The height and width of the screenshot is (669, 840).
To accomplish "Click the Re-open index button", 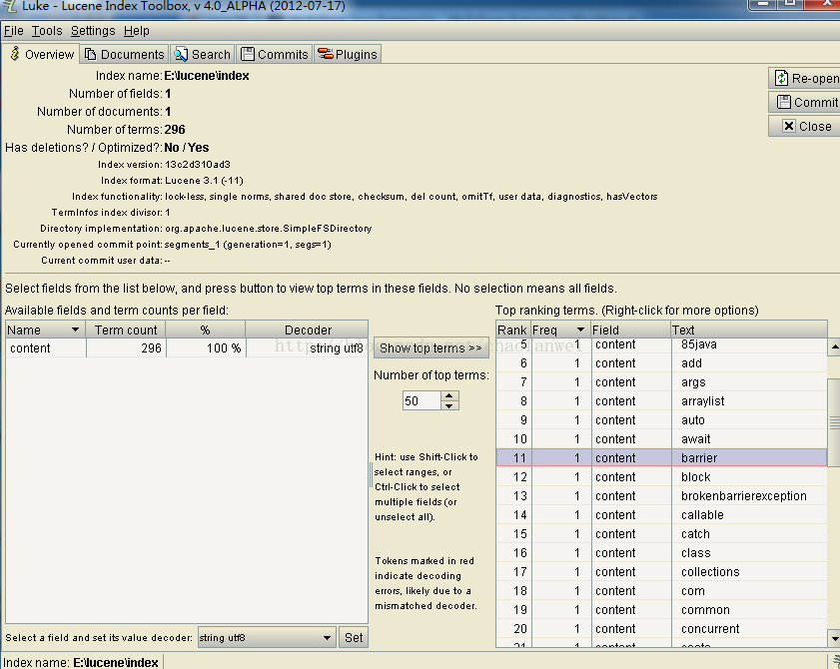I will [x=804, y=78].
